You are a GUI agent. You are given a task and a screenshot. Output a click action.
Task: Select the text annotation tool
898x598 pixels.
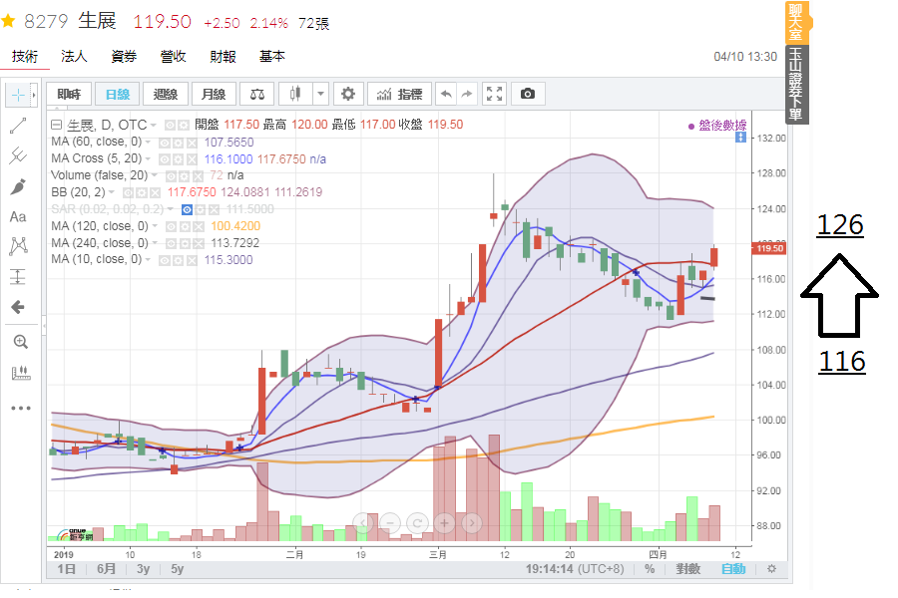pos(18,216)
